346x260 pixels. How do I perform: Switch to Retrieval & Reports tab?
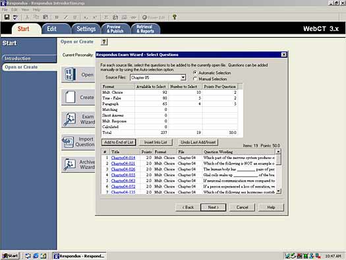click(145, 29)
